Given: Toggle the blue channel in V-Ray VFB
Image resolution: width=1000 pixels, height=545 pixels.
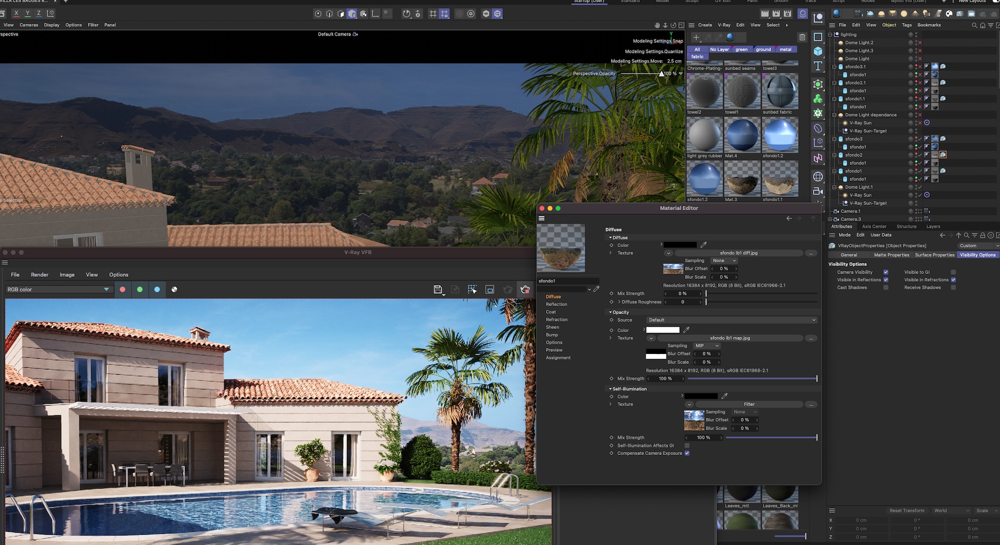Looking at the screenshot, I should (x=157, y=290).
